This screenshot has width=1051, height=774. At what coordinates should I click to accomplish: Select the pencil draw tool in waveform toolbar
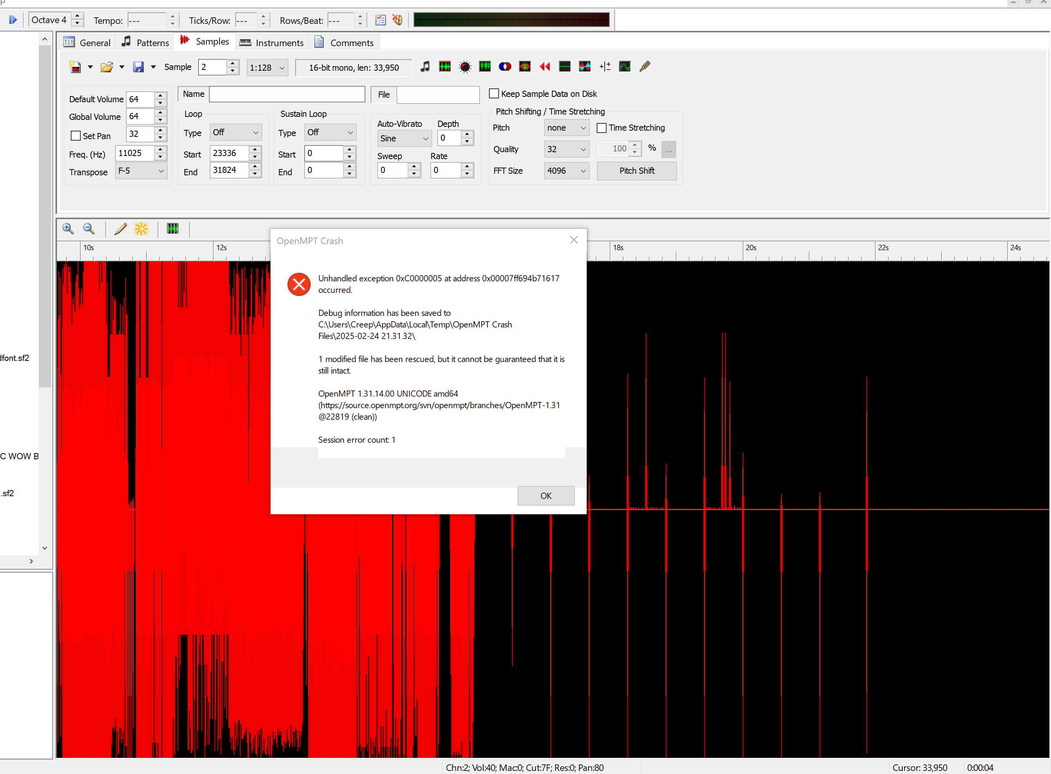120,229
